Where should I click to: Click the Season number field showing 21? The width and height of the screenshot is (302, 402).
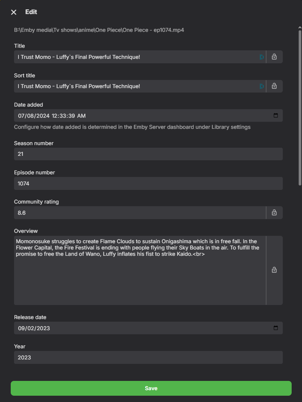(148, 154)
